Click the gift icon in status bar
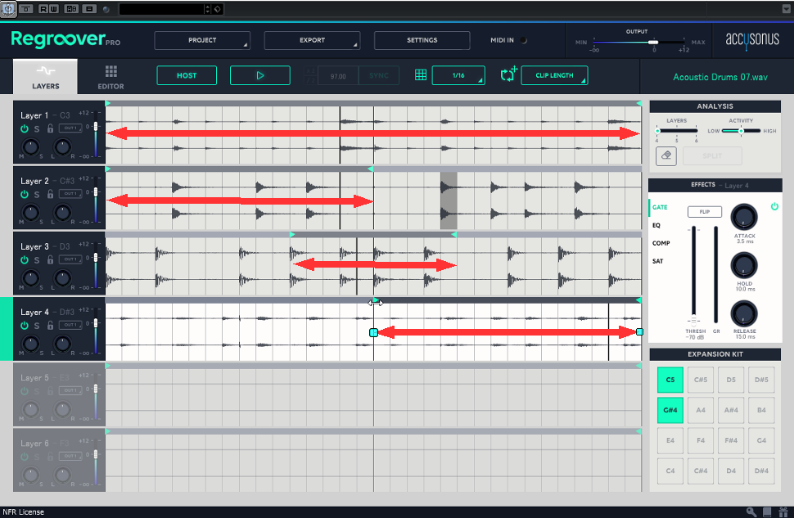794x518 pixels. pyautogui.click(x=783, y=512)
